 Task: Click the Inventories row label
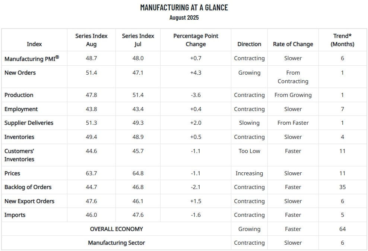click(19, 137)
